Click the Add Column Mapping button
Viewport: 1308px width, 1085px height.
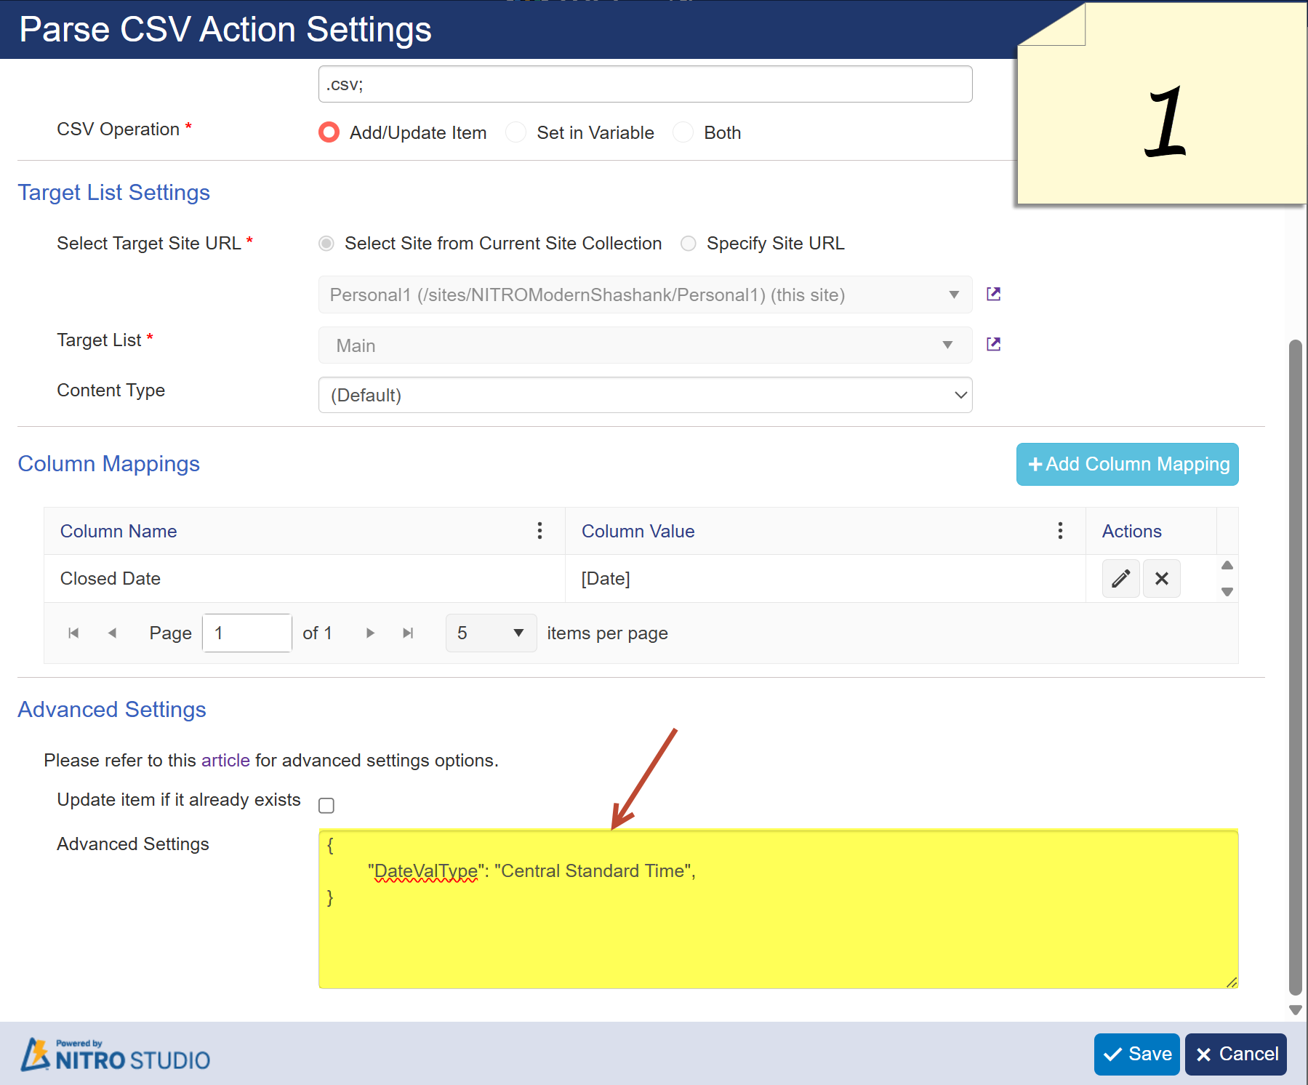1127,465
